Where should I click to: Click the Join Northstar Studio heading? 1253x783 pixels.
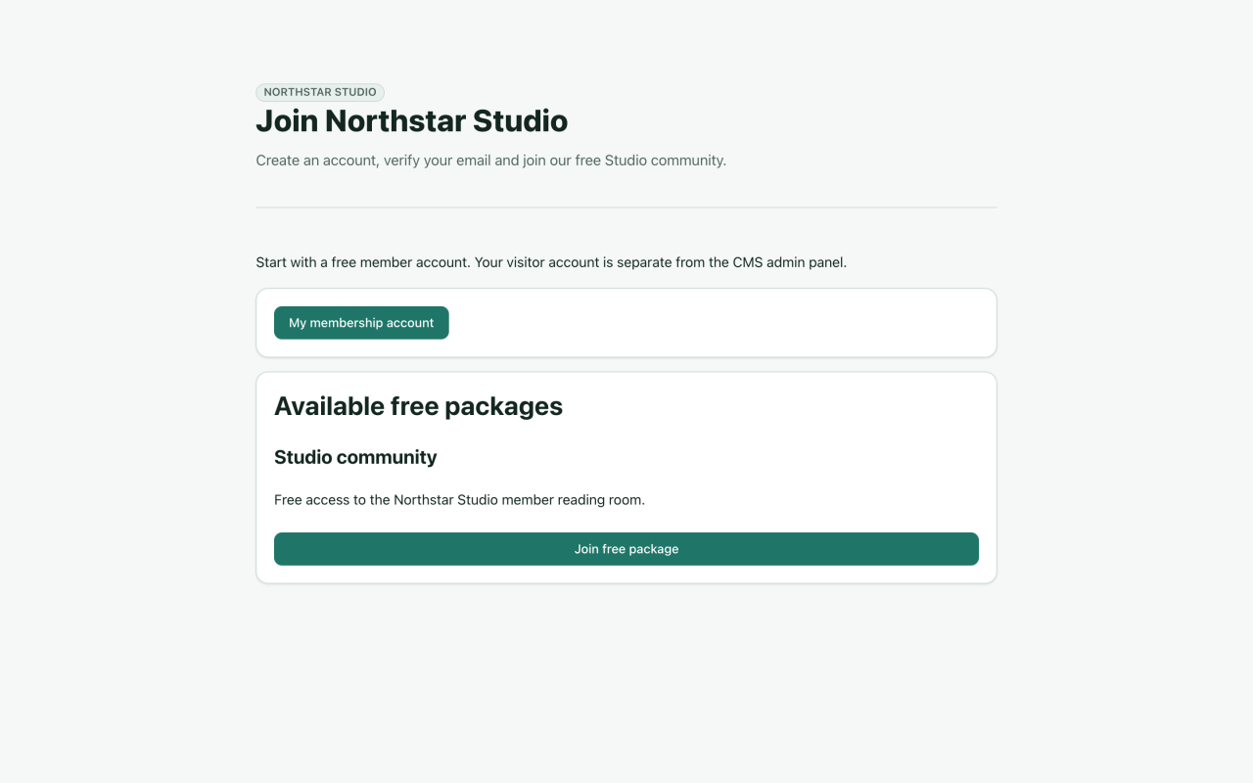(412, 121)
